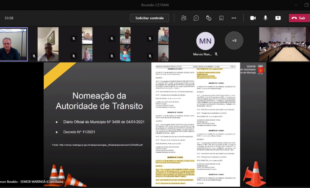Viewport: 310px width, 188px height.
Task: Click the Solicitar controle button
Action: 149,18
